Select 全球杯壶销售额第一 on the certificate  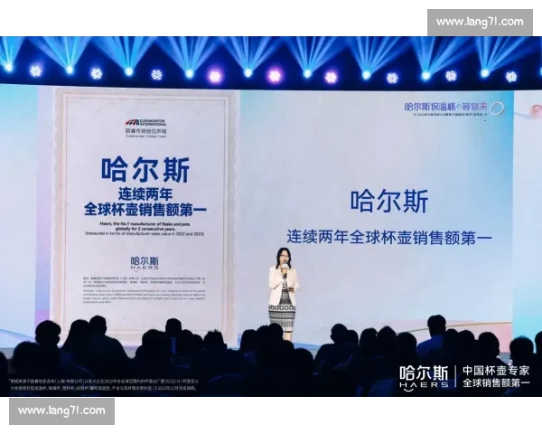tap(145, 210)
